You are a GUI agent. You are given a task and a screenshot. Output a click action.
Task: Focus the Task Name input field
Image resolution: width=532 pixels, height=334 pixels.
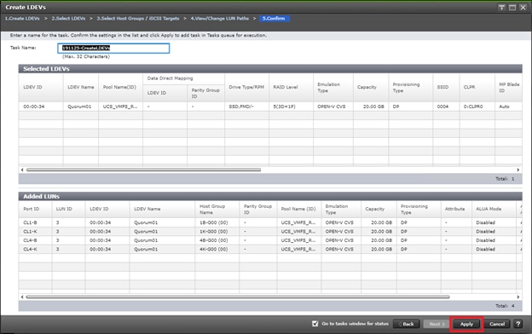tap(113, 49)
